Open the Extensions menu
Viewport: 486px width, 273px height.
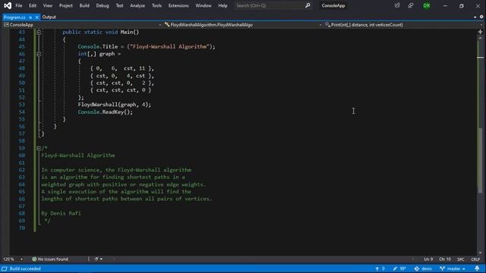(x=178, y=5)
